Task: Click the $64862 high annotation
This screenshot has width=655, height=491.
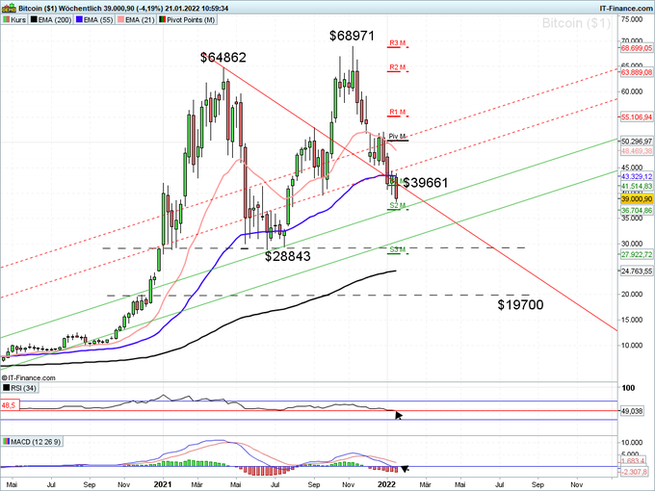Action: 223,57
